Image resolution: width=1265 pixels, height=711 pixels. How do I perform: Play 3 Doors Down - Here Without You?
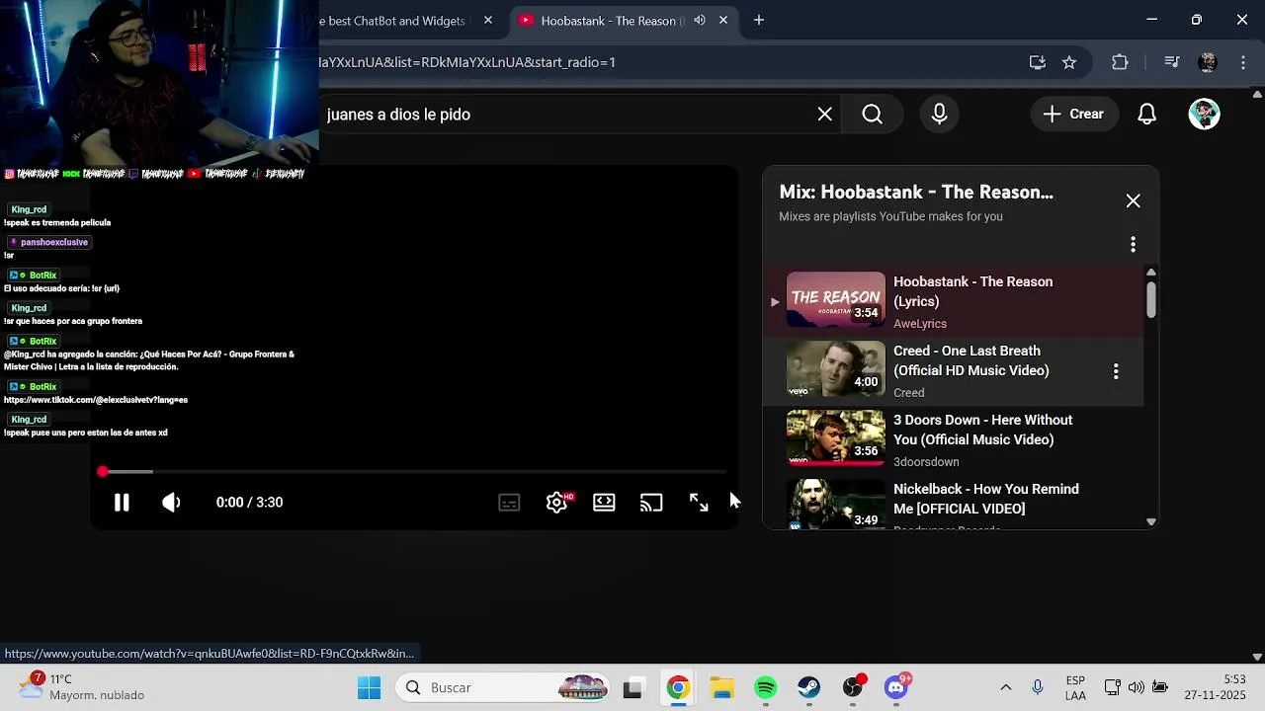point(982,430)
